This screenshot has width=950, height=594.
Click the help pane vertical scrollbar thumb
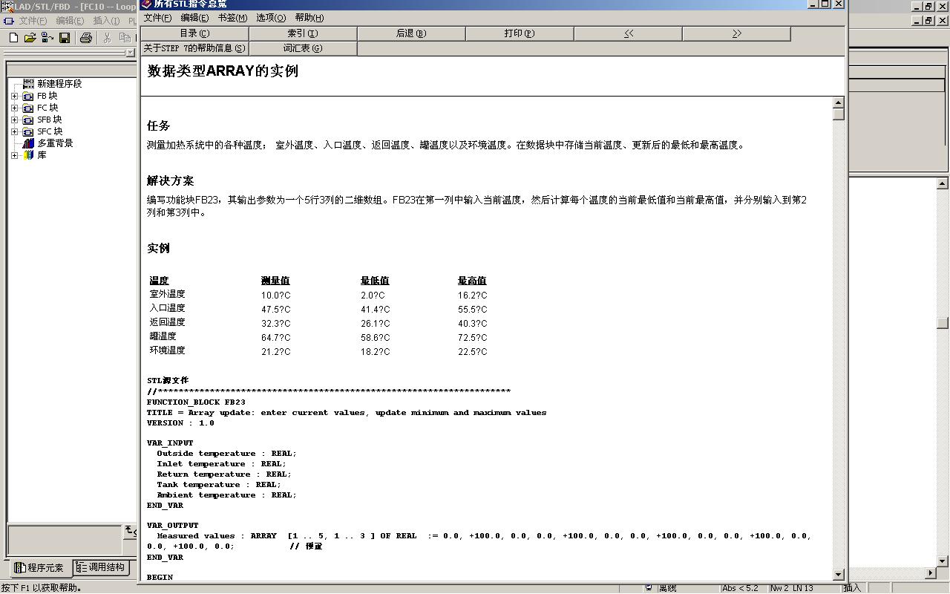(x=839, y=114)
